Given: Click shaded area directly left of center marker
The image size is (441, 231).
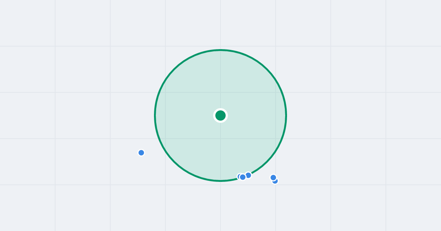Looking at the screenshot, I should (187, 115).
